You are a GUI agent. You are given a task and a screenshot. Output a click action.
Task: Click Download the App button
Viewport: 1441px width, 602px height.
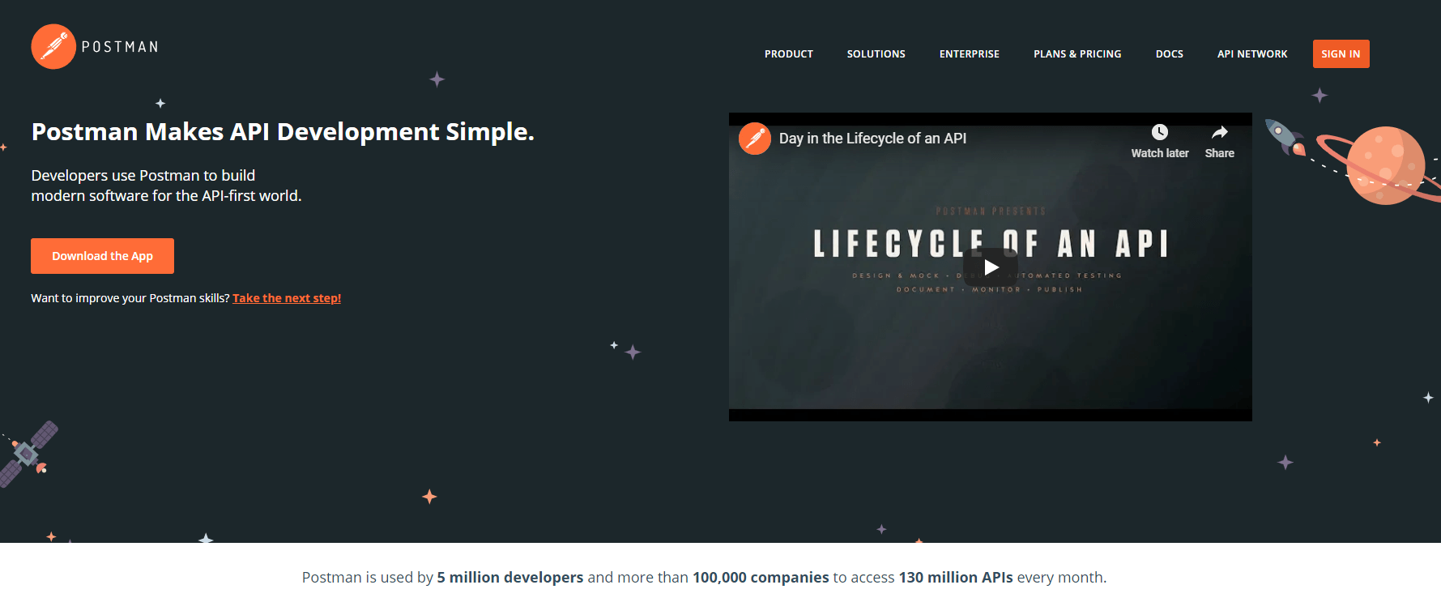(102, 256)
